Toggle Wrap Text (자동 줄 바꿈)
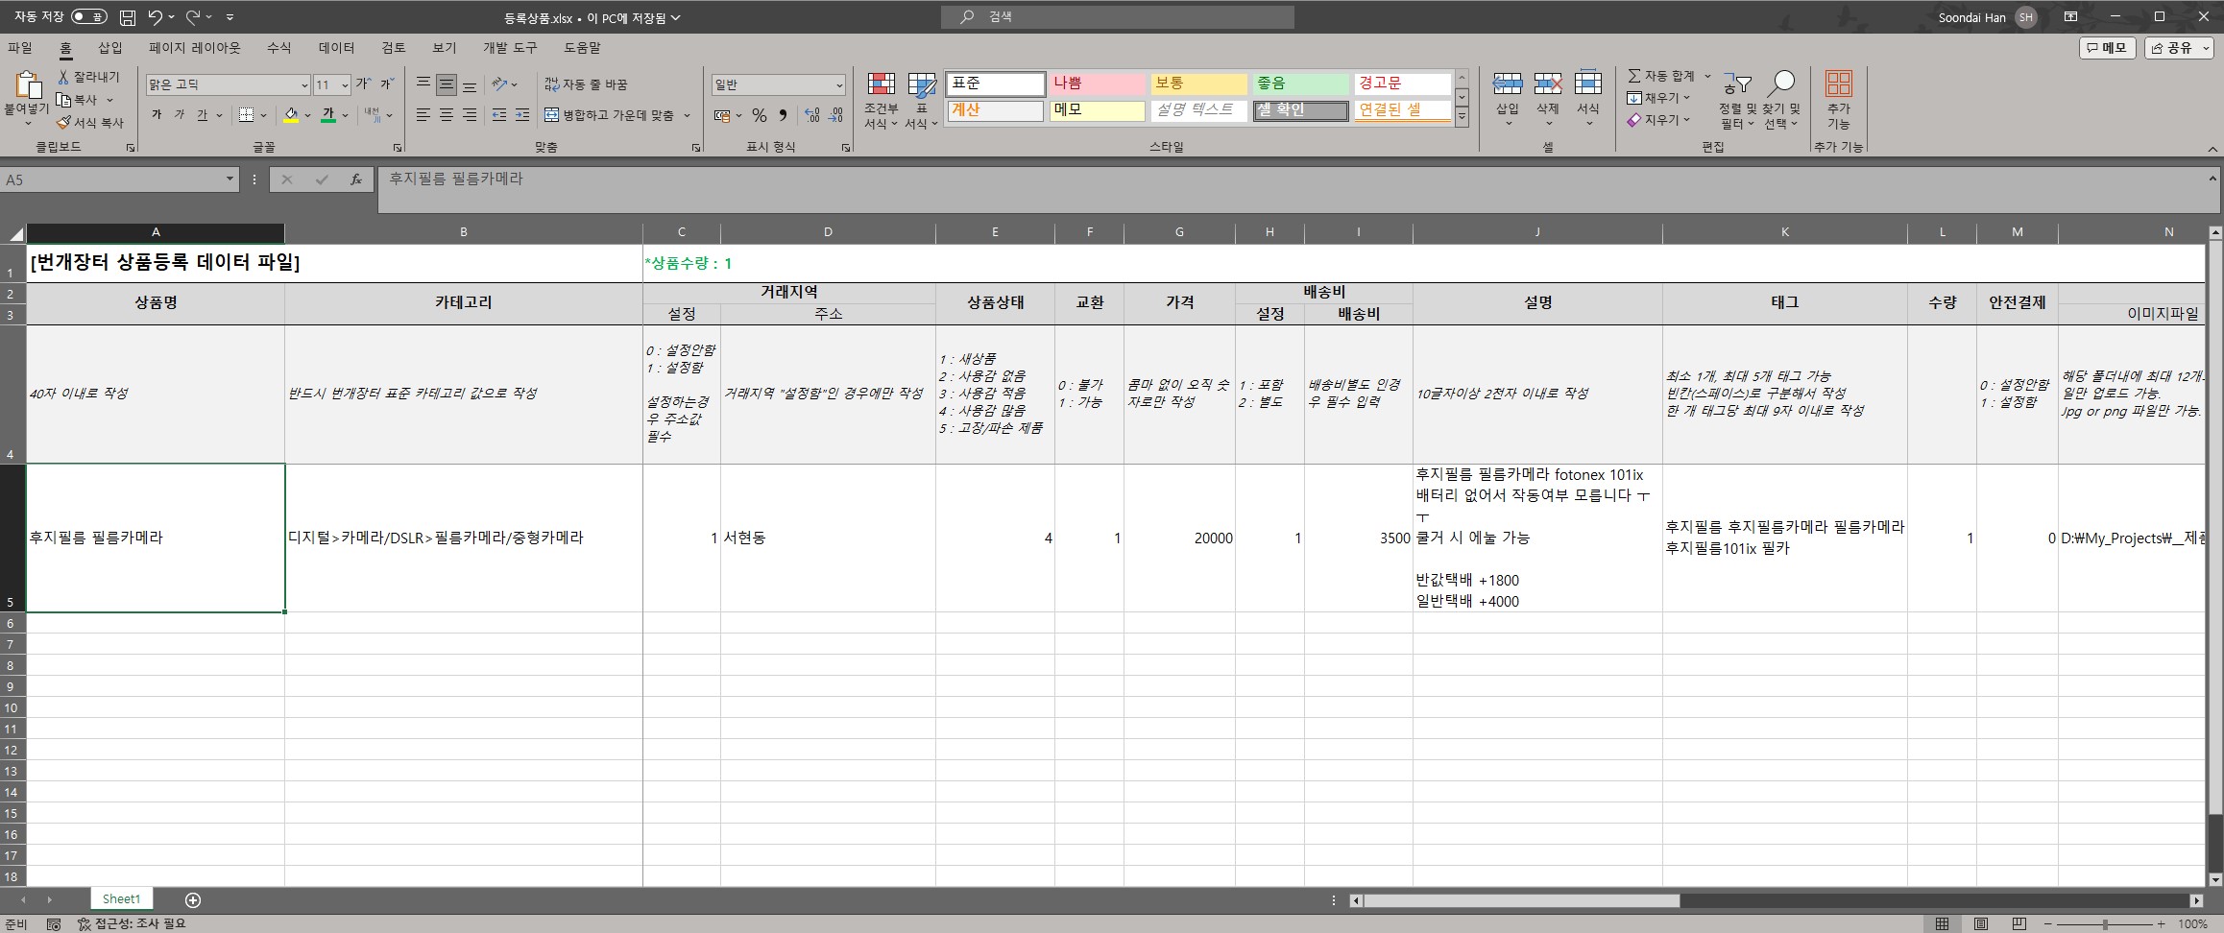The image size is (2224, 933). pyautogui.click(x=586, y=84)
